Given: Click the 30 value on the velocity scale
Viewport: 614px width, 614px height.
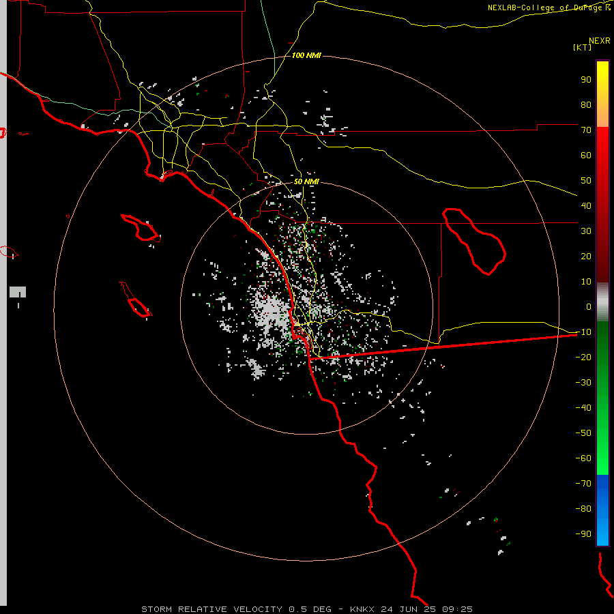Looking at the screenshot, I should 586,231.
